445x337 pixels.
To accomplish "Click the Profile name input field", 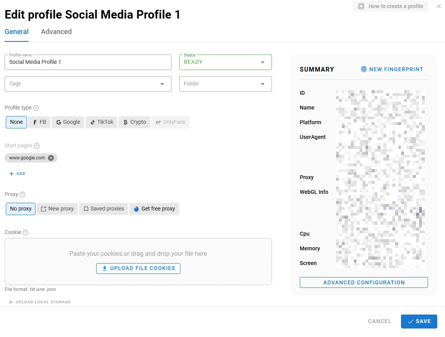I will coord(88,62).
